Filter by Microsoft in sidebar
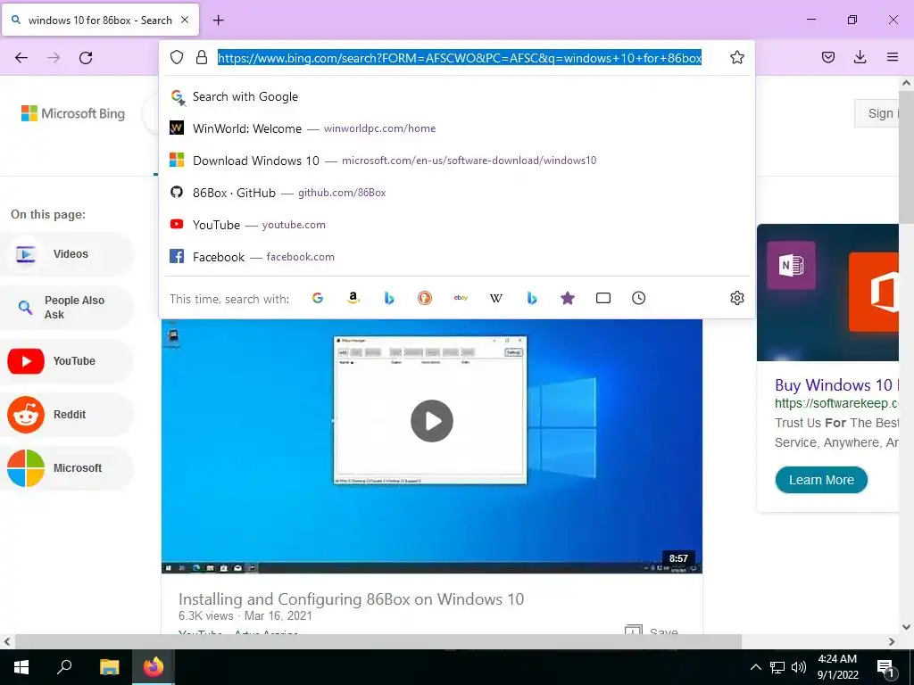 pos(67,468)
